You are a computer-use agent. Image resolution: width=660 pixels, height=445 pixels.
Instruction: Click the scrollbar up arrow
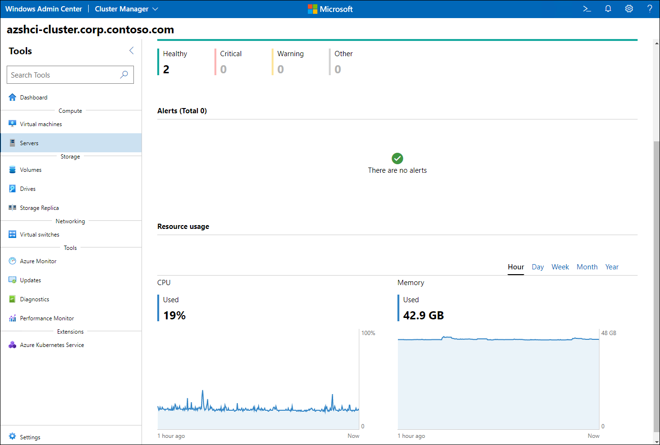pyautogui.click(x=657, y=43)
